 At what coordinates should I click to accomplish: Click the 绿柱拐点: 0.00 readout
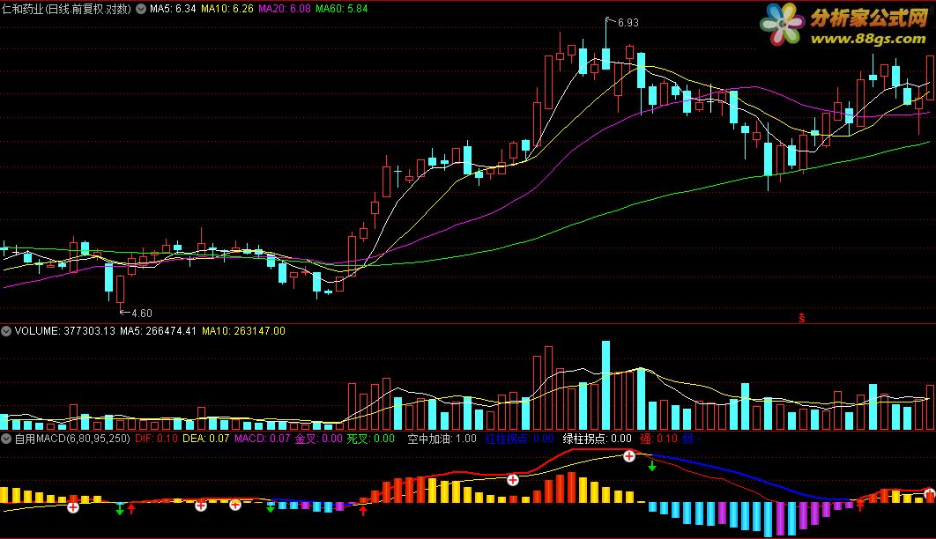point(597,439)
